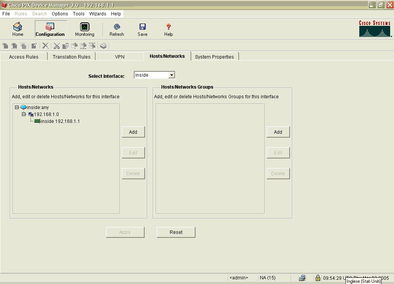Open the Help menu
Screen dimensions: 394x284
(116, 14)
